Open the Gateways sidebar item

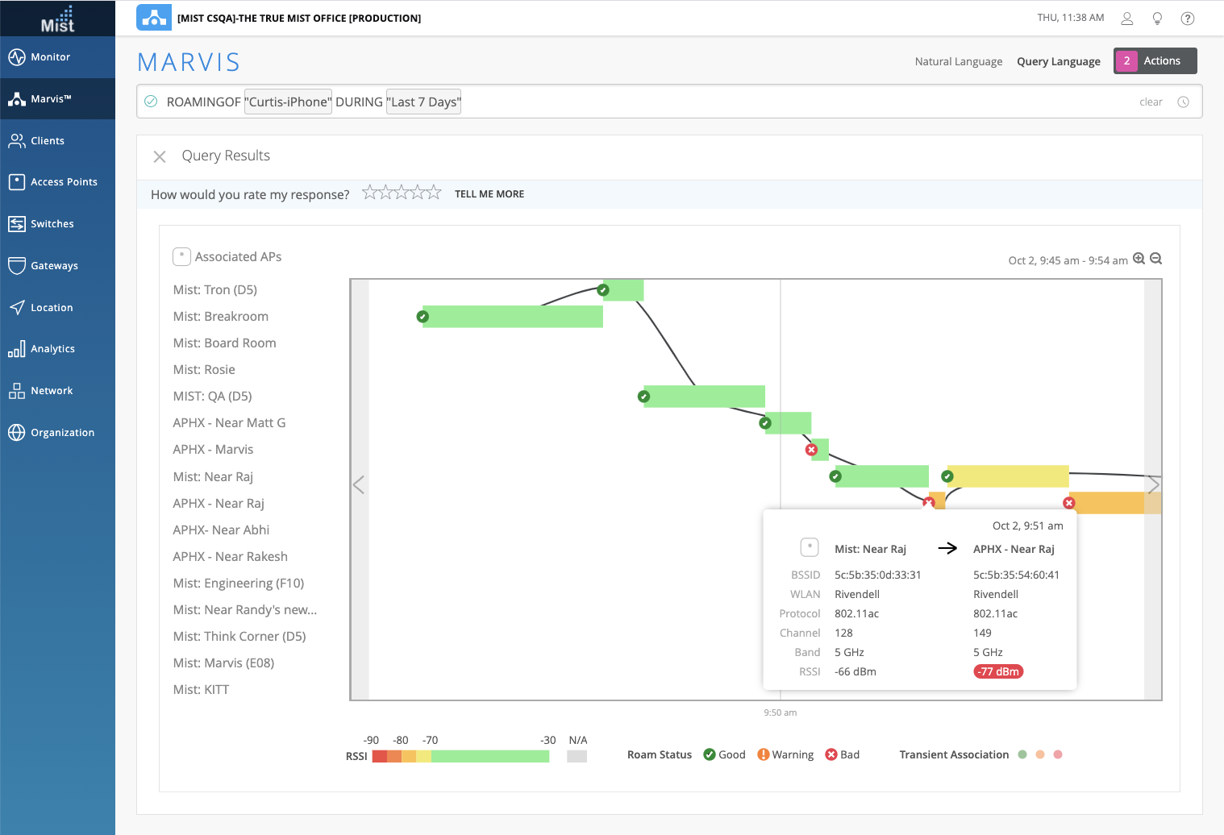point(54,266)
